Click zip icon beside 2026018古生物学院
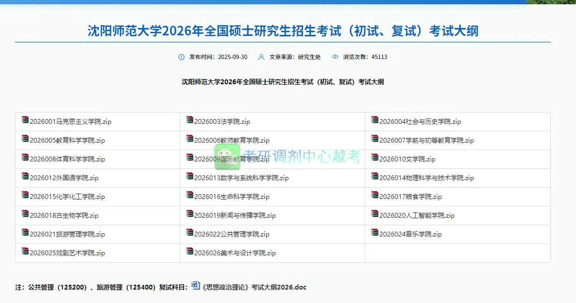The width and height of the screenshot is (576, 303). (25, 213)
